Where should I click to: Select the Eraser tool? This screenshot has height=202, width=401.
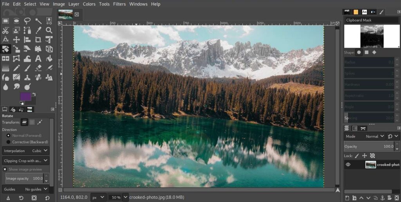(38, 68)
